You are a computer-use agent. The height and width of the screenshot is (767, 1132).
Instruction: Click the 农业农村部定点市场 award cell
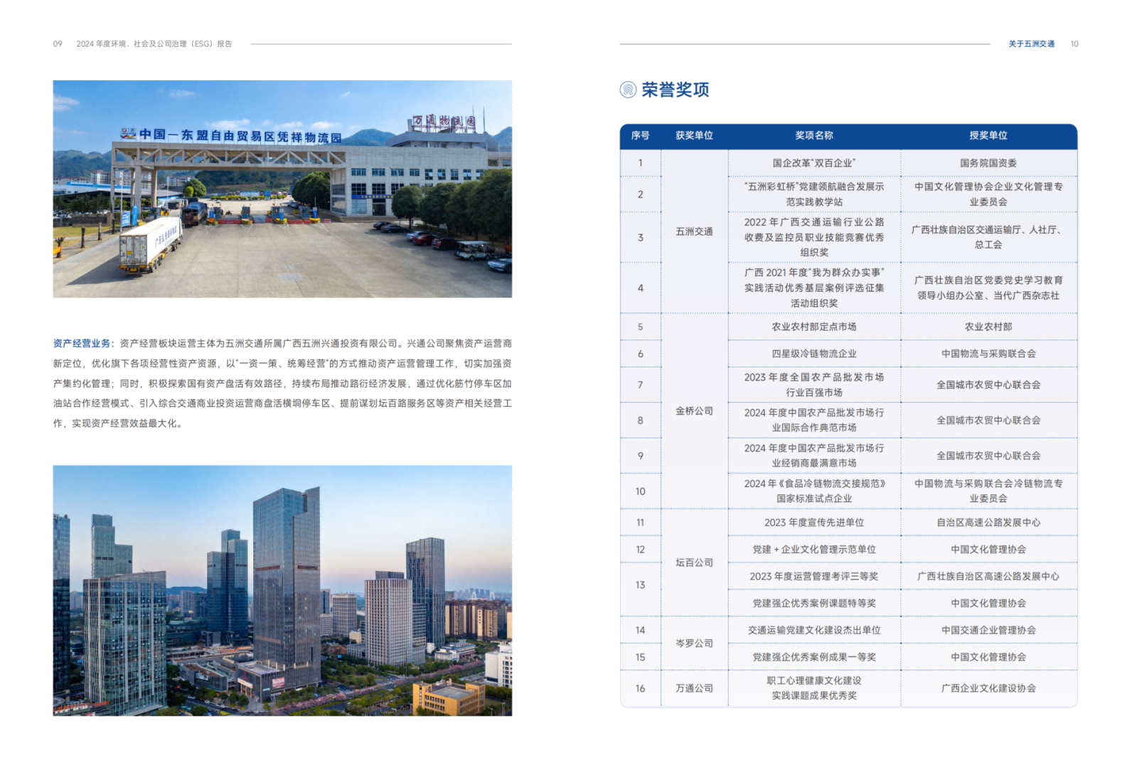click(x=814, y=327)
